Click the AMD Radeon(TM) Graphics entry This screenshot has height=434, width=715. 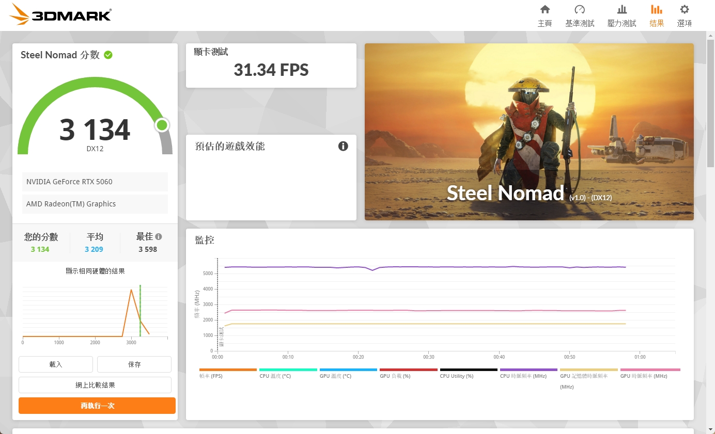coord(95,204)
